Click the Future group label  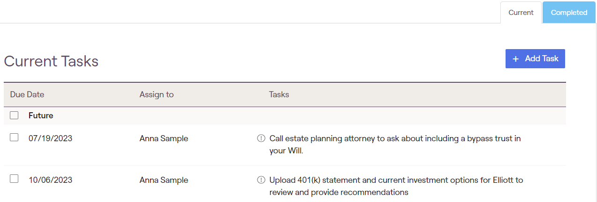pos(41,115)
